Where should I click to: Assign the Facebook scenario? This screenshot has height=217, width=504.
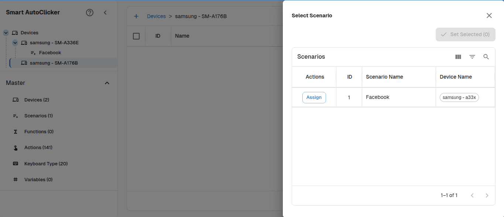click(x=314, y=97)
